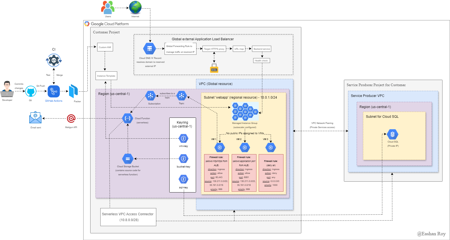
Task: Select the sql-key shield icon
Action: pos(184,179)
